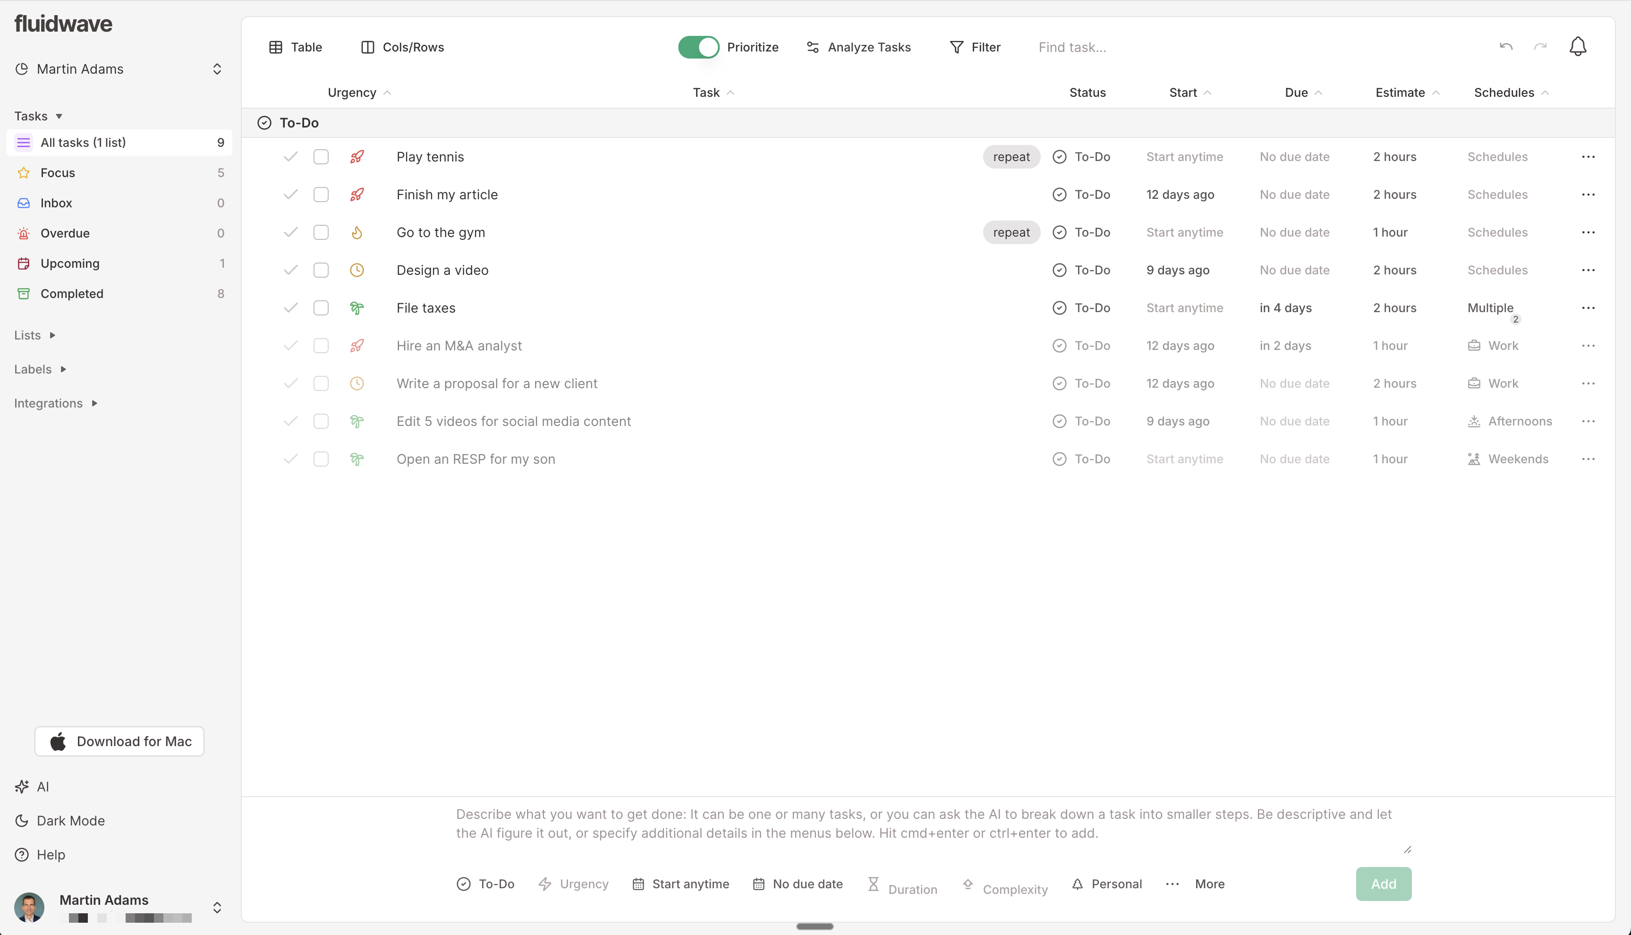1631x935 pixels.
Task: Mark File taxes complete with the checkmark
Action: [x=291, y=308]
